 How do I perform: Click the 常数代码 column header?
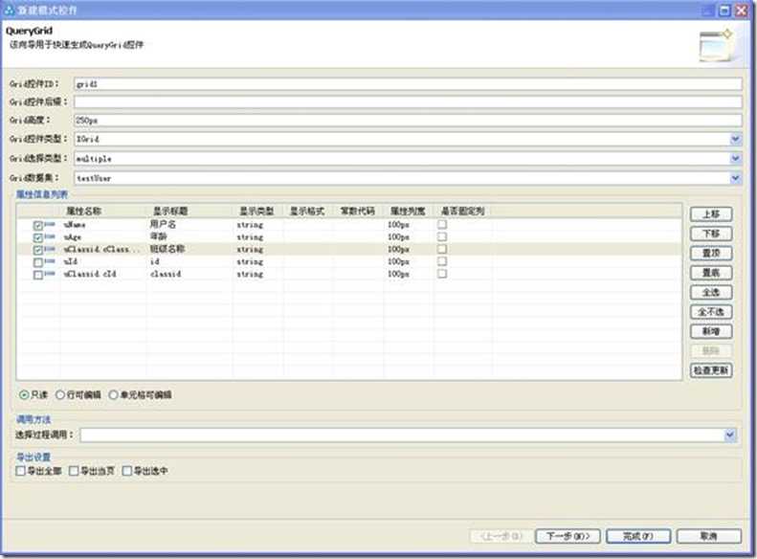pyautogui.click(x=359, y=211)
